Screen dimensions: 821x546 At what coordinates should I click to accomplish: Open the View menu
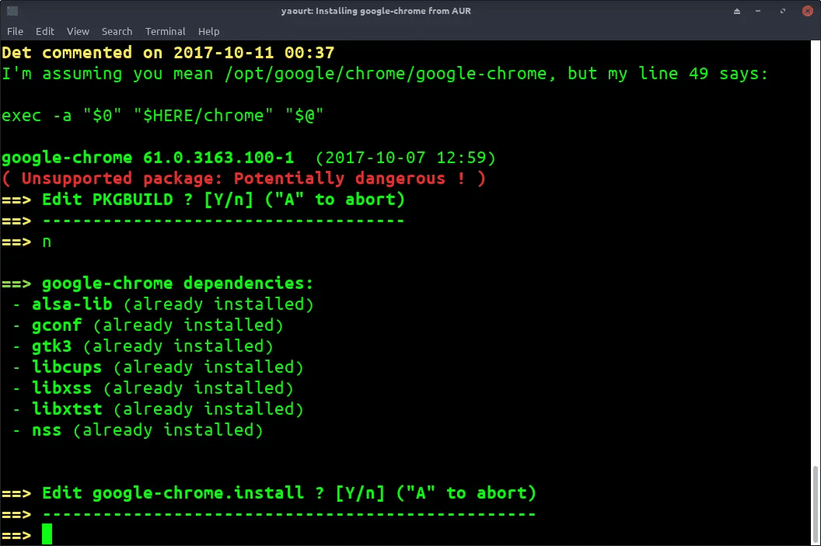point(78,31)
